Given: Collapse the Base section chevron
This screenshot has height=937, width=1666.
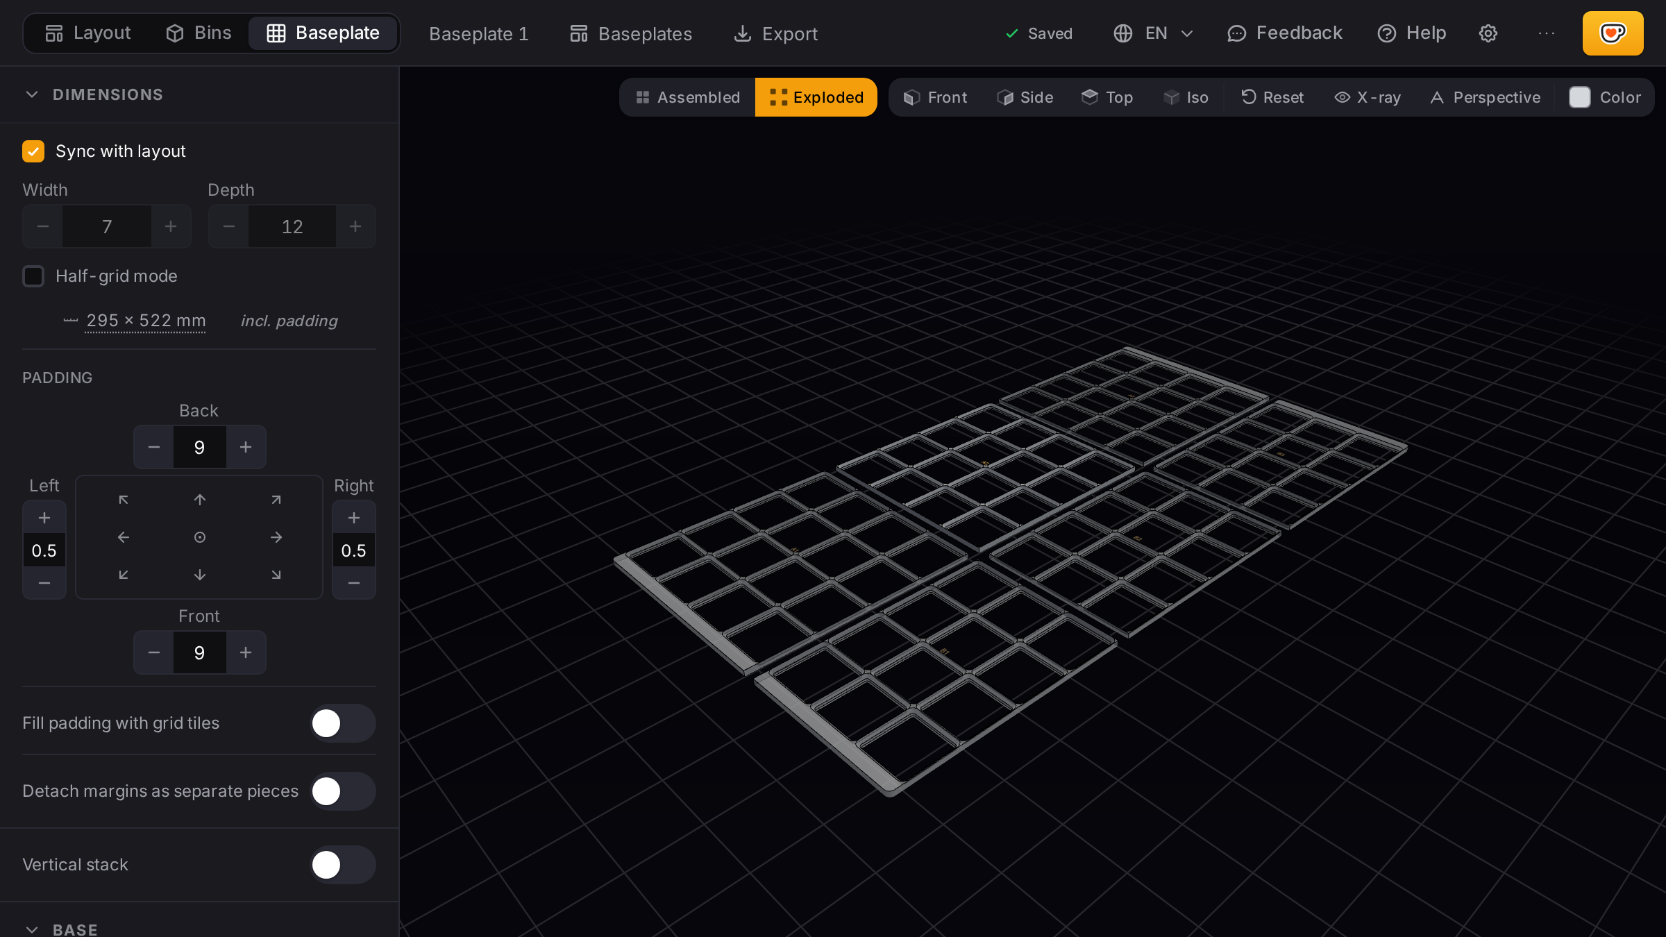Looking at the screenshot, I should click(32, 929).
